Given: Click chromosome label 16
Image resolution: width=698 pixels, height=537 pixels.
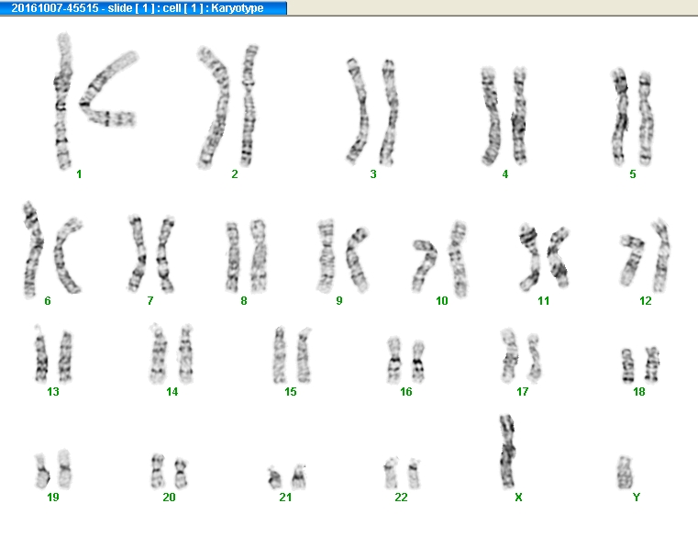Looking at the screenshot, I should click(406, 392).
